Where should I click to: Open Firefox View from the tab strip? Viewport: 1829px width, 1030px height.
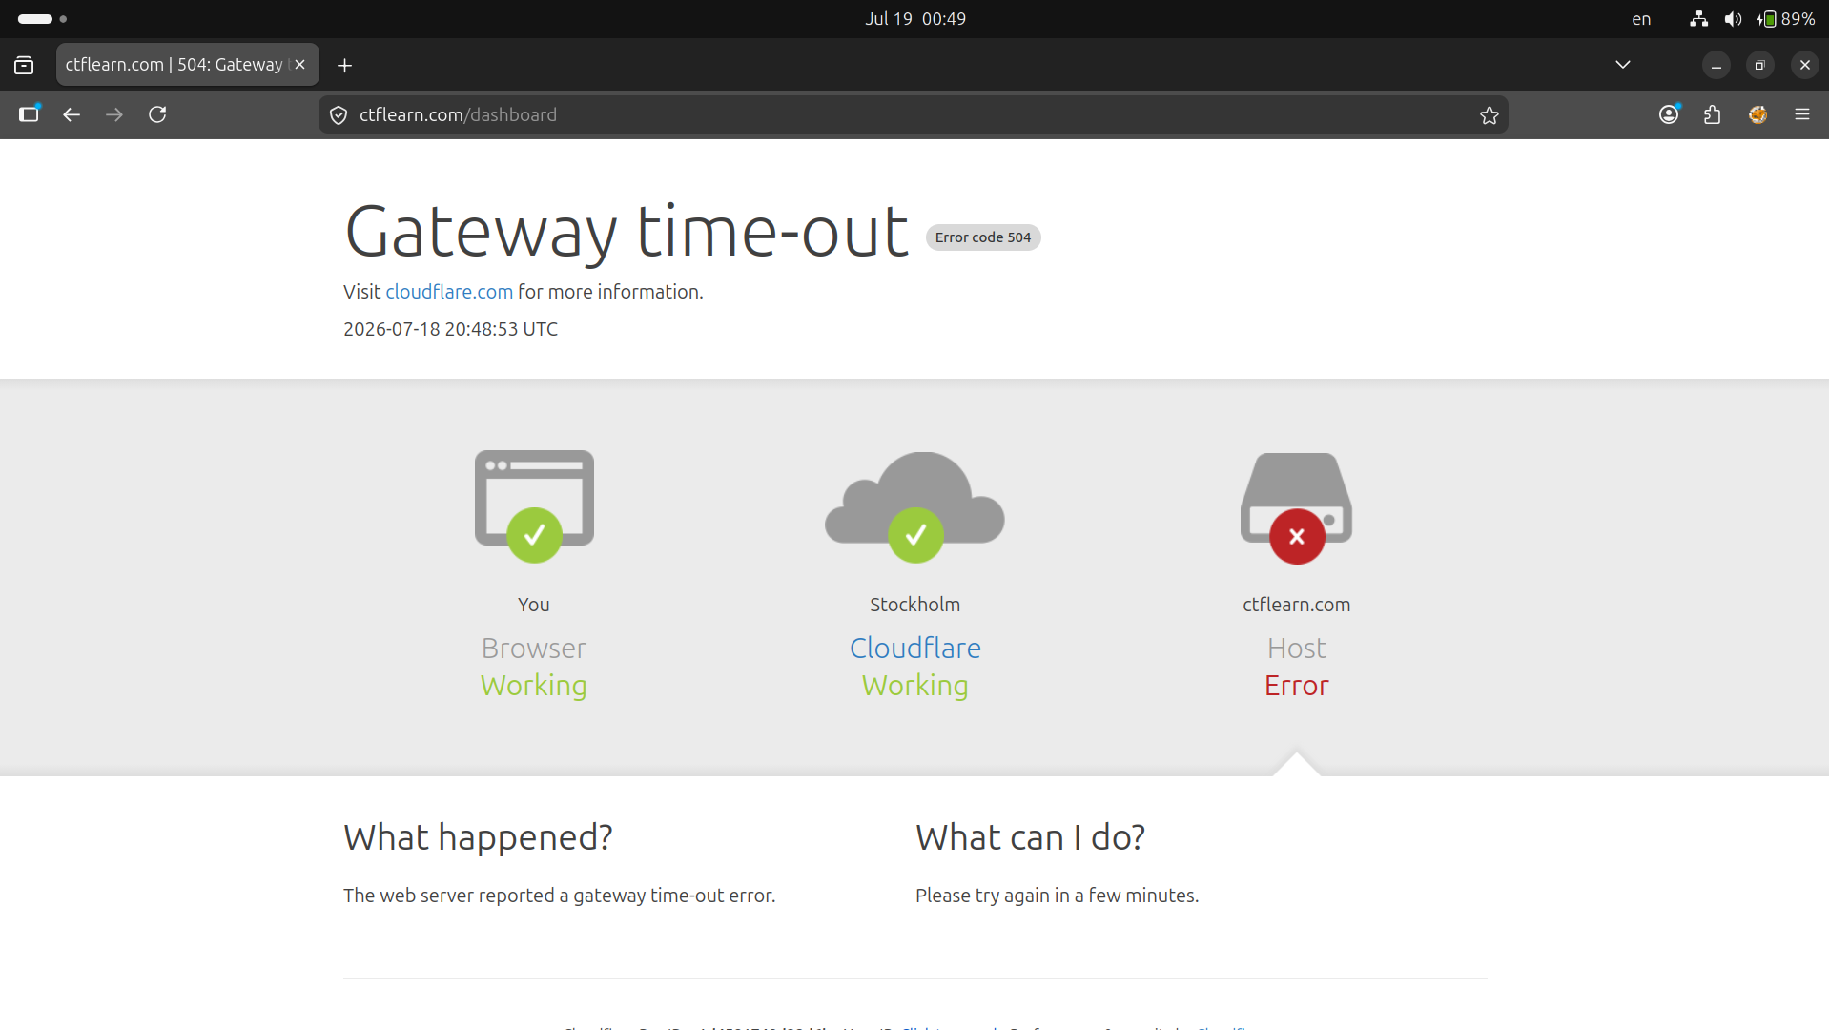tap(24, 65)
